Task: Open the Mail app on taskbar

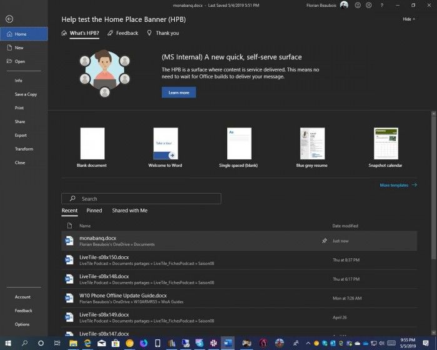Action: click(x=101, y=343)
